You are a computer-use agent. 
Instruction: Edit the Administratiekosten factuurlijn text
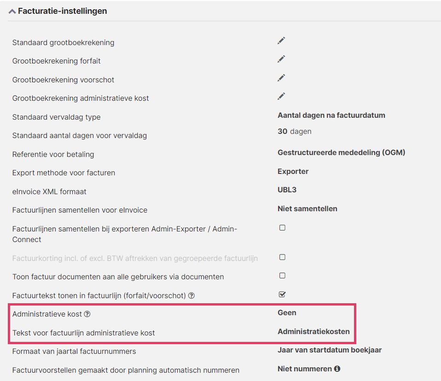point(313,331)
